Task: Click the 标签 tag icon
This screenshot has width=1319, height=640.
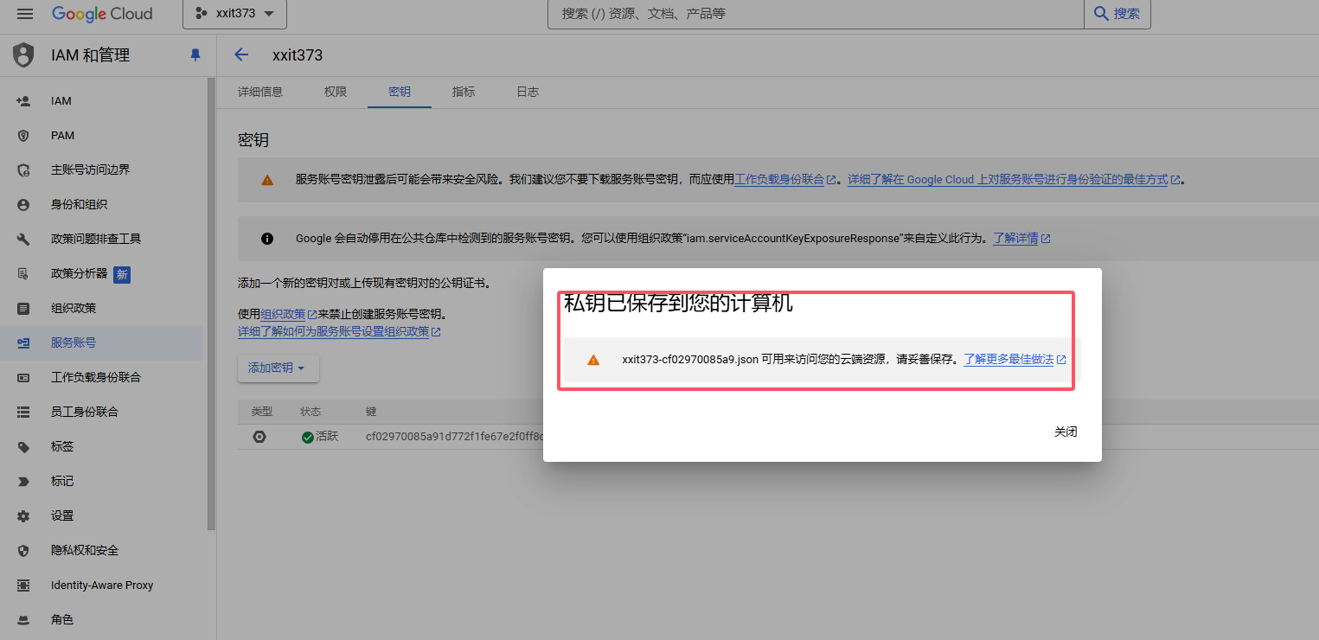Action: point(23,447)
